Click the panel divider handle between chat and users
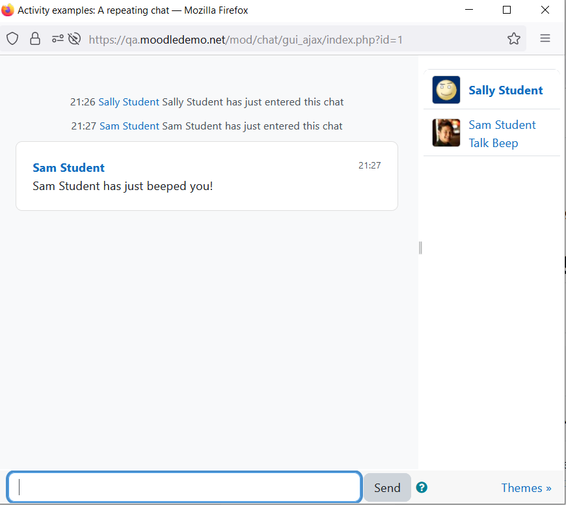Viewport: 566px width, 505px height. 420,248
